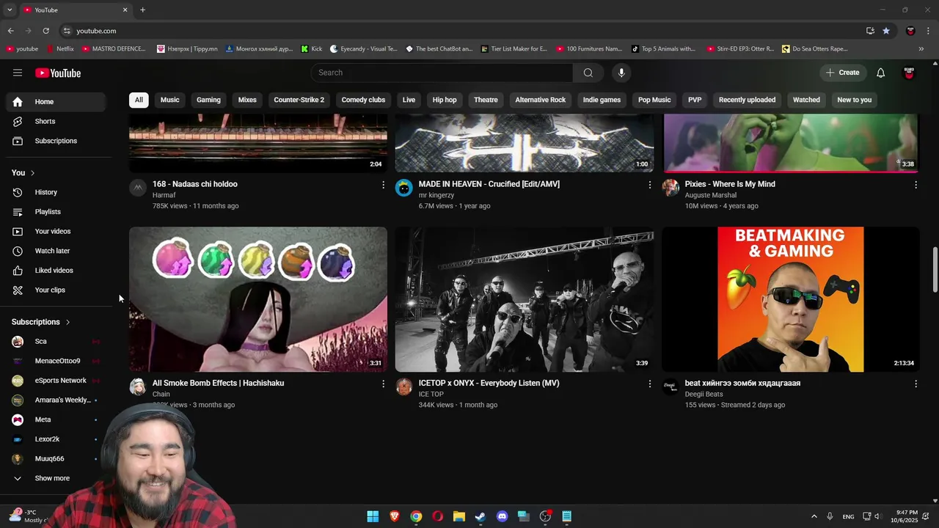
Task: Reload the page in browser
Action: pyautogui.click(x=45, y=31)
